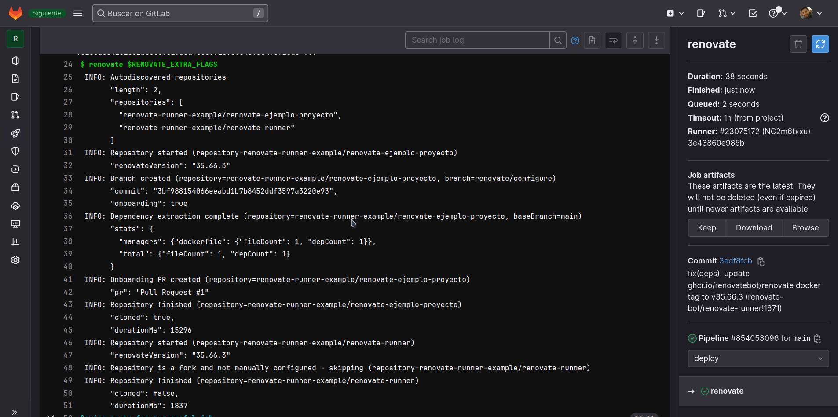The image size is (838, 417).
Task: Copy the commit SHA
Action: point(761,261)
